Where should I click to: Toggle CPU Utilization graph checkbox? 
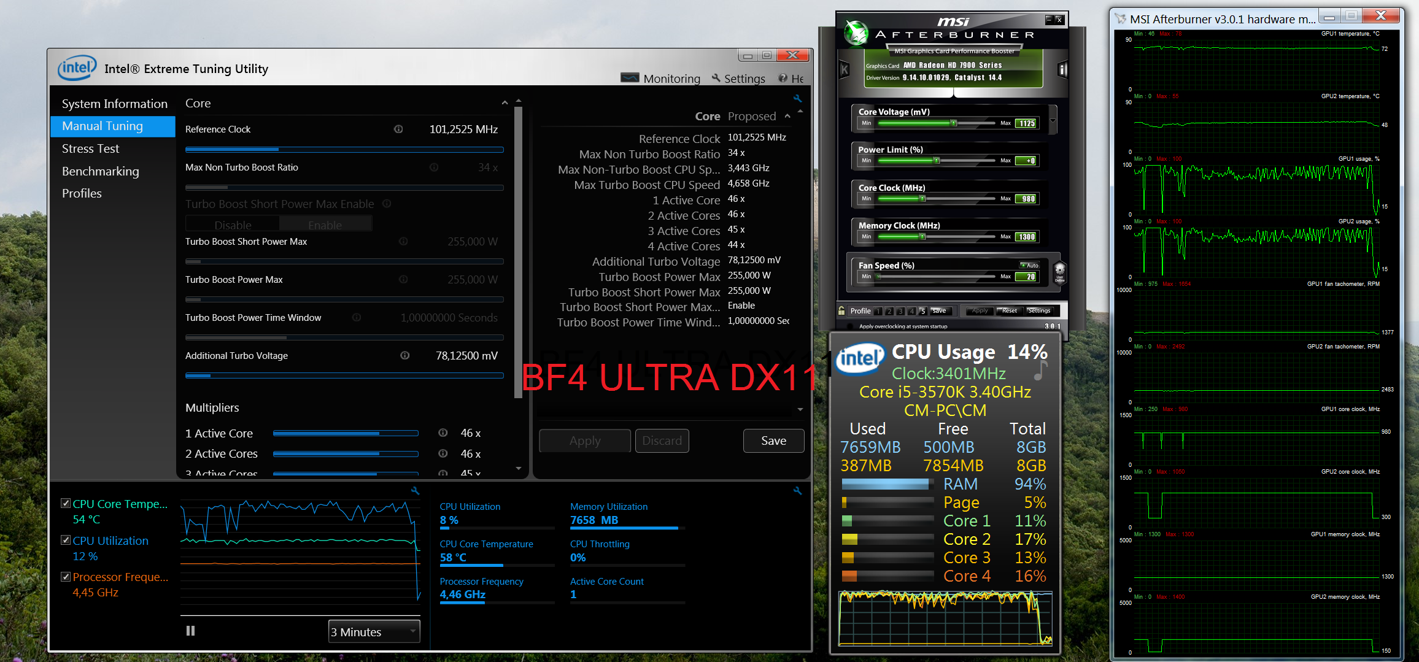pyautogui.click(x=66, y=541)
